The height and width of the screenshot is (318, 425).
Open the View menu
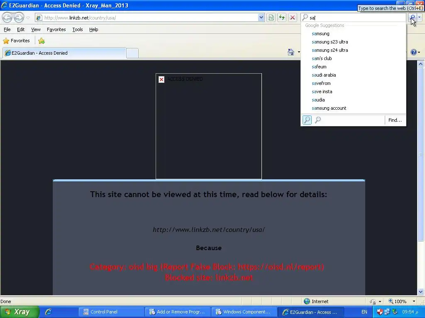36,29
